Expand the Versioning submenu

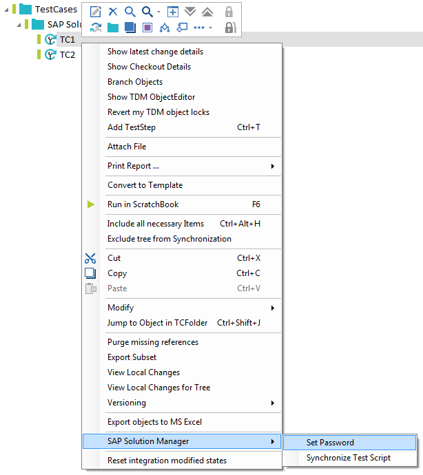click(182, 403)
